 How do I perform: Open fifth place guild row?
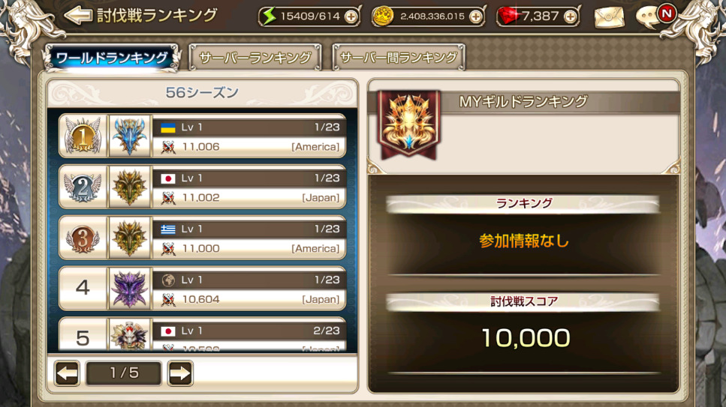203,335
